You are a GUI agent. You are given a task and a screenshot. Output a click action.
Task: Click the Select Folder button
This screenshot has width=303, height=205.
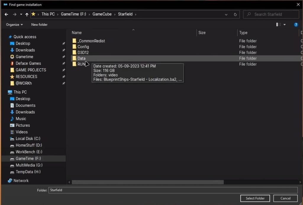[255, 198]
